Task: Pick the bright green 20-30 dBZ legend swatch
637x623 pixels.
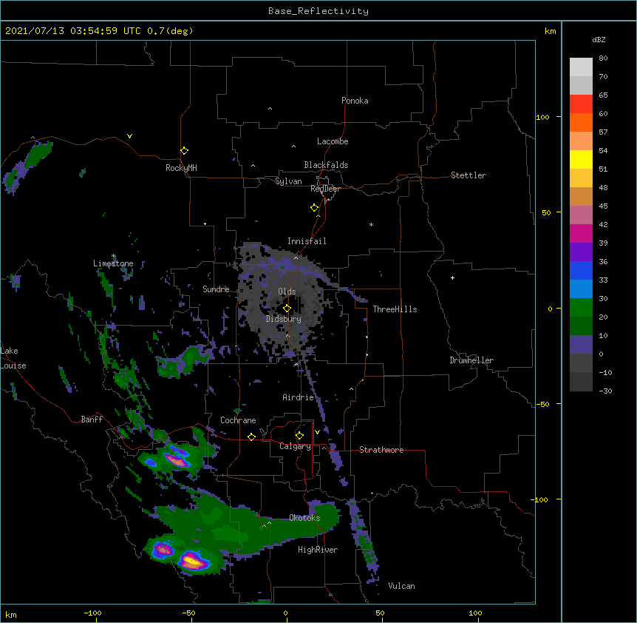Action: point(581,308)
